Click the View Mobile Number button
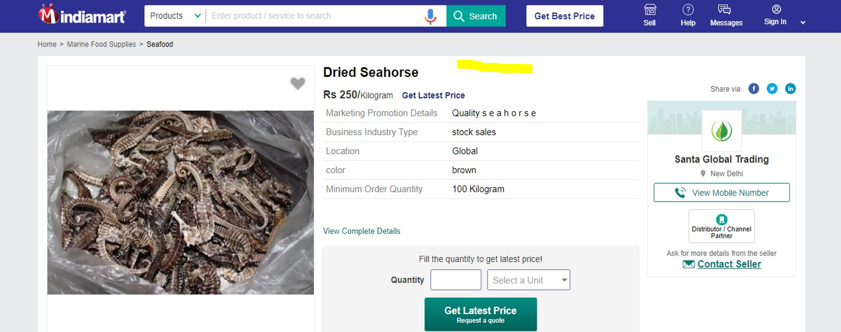The image size is (841, 332). [721, 193]
